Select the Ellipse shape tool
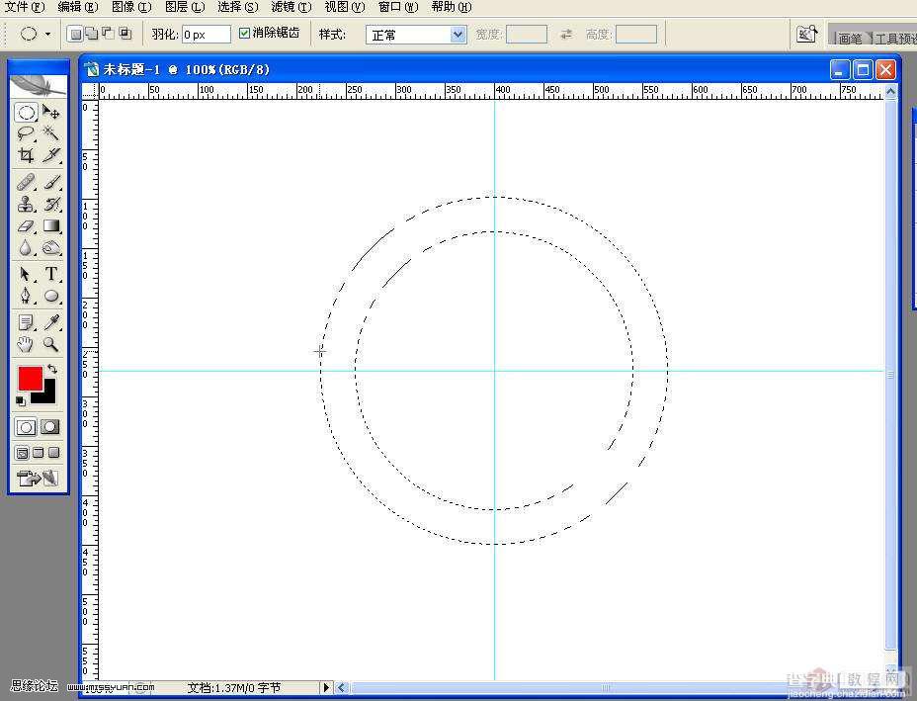917x701 pixels. click(51, 296)
